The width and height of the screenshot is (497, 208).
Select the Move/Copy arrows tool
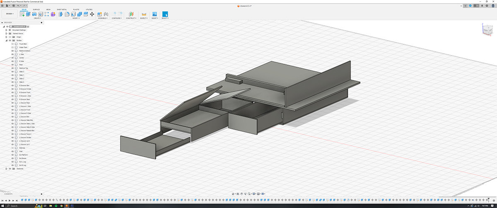pos(92,14)
